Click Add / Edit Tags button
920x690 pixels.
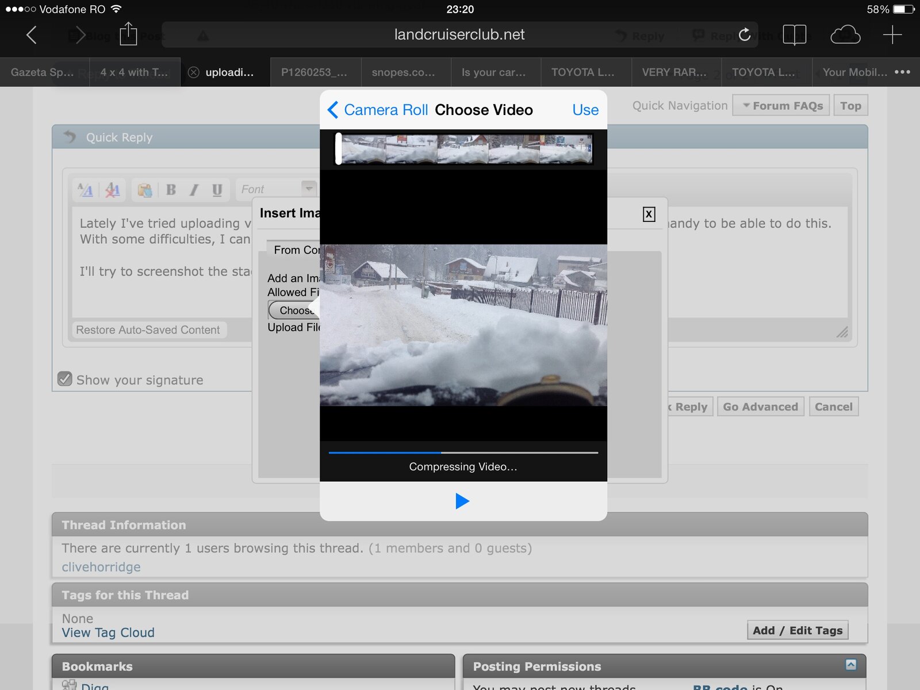pyautogui.click(x=798, y=630)
